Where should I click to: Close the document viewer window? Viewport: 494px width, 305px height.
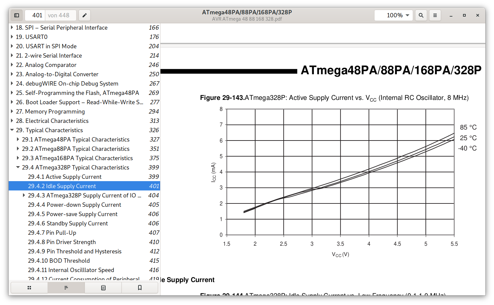478,15
